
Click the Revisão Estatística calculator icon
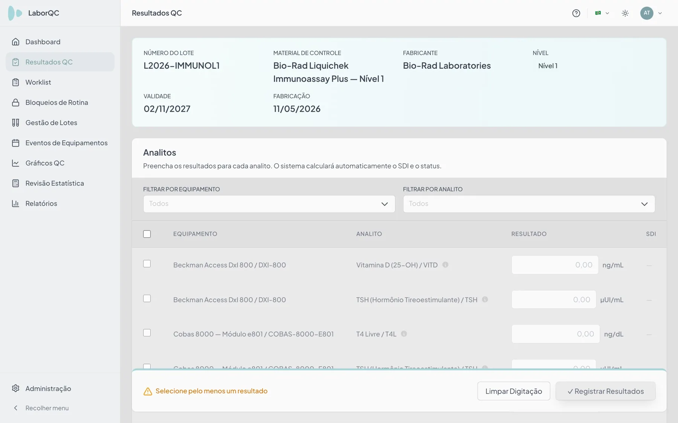tap(15, 183)
